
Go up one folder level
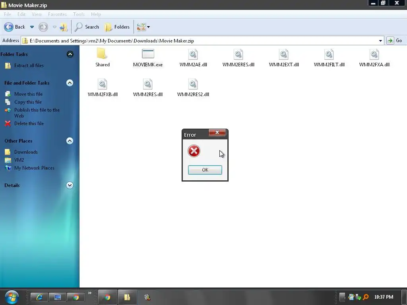64,27
